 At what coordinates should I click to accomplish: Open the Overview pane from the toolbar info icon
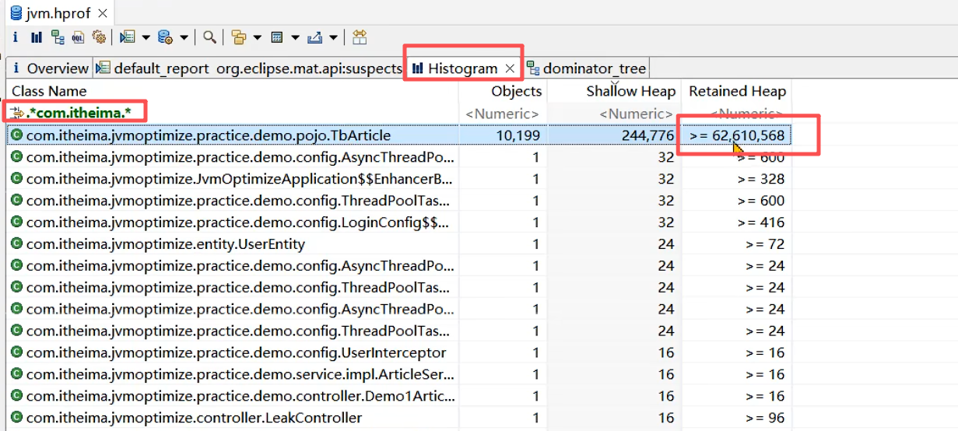[16, 37]
